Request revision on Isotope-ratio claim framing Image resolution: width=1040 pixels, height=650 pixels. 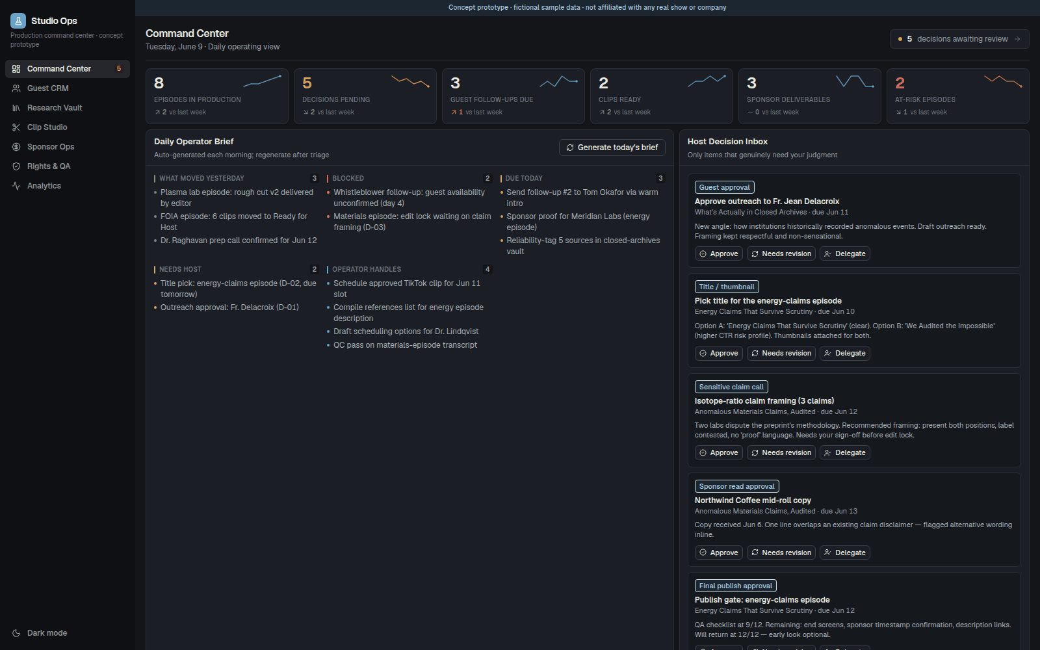pos(781,453)
